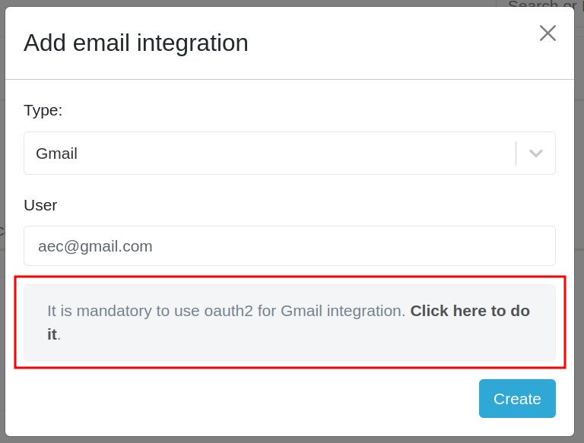The image size is (584, 443).
Task: Click the separator beside the dropdown arrow
Action: pos(516,153)
